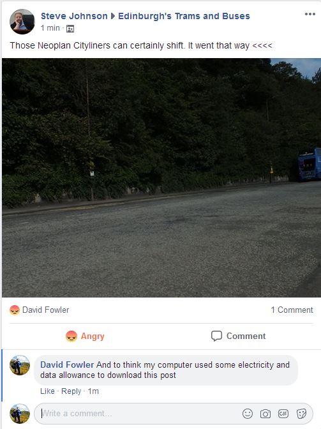Open the posted road photo
This screenshot has height=429, width=321.
pos(161,177)
